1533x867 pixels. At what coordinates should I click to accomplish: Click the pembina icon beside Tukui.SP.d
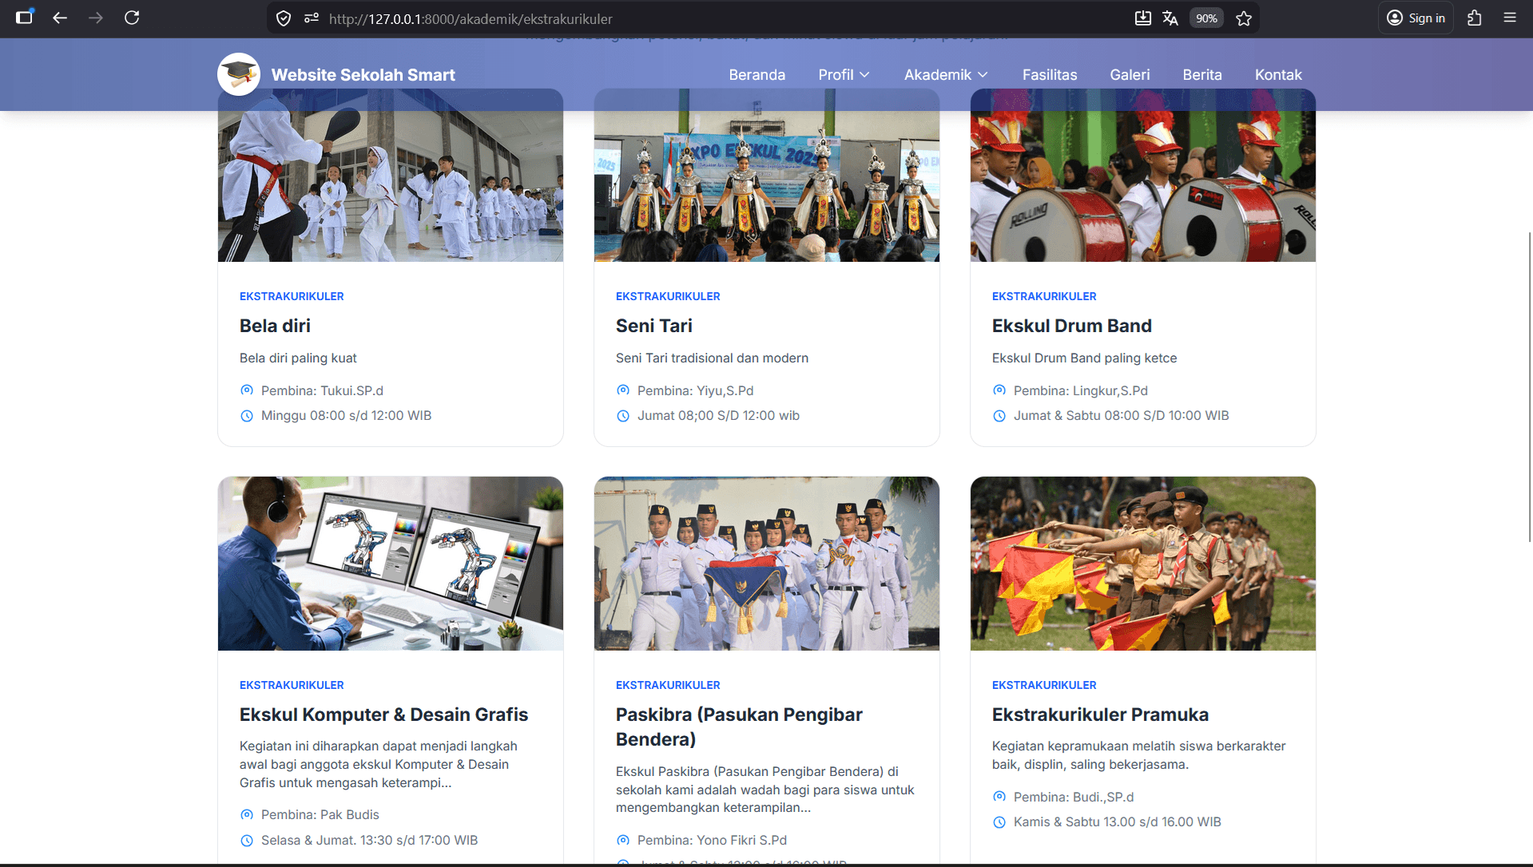click(x=247, y=390)
